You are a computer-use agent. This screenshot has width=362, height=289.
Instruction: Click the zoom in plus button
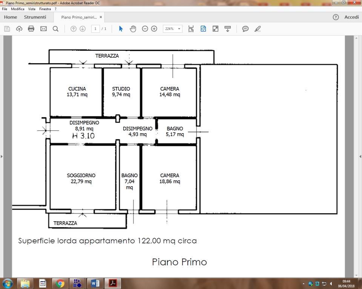pyautogui.click(x=154, y=29)
